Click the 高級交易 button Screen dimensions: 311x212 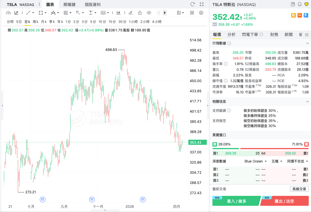(x=299, y=189)
